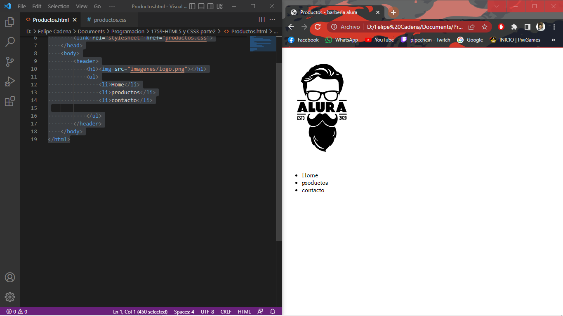
Task: Open the Extensions view
Action: [10, 101]
